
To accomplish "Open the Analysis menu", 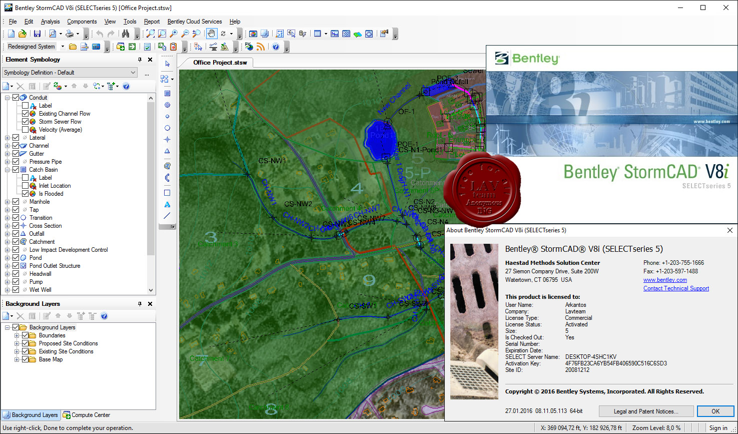I will (x=50, y=22).
